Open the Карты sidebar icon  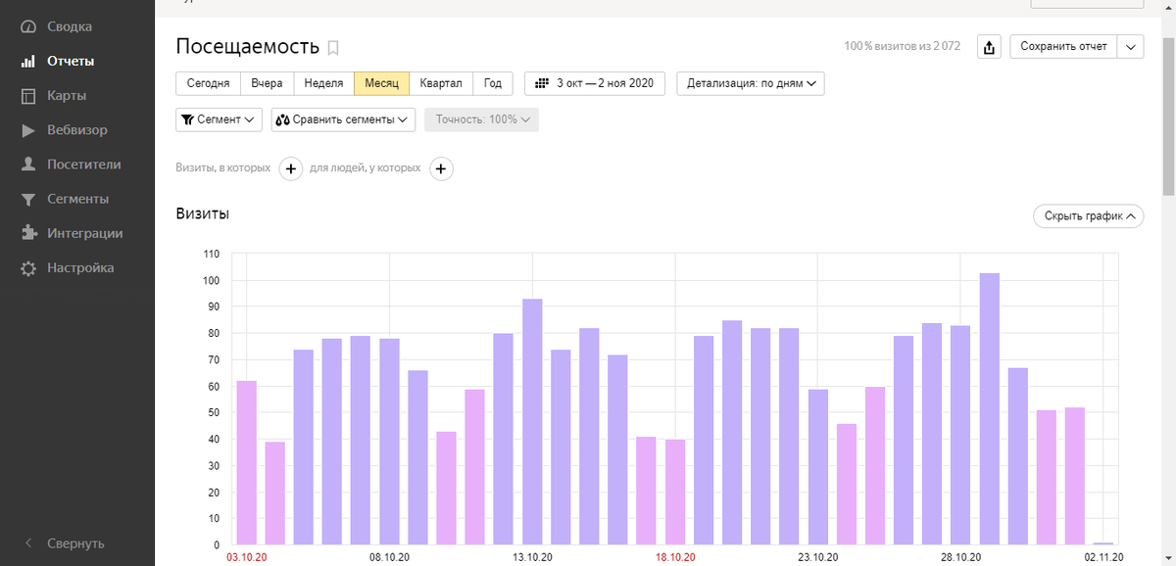tap(28, 95)
